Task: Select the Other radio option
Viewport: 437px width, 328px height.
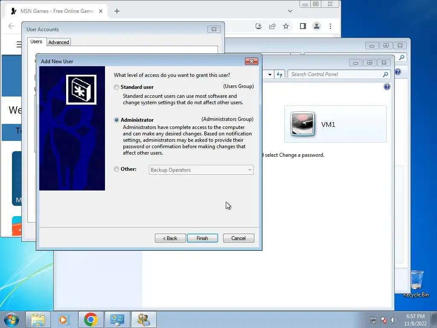Action: [117, 169]
